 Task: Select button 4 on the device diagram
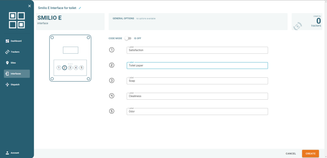pyautogui.click(x=76, y=68)
